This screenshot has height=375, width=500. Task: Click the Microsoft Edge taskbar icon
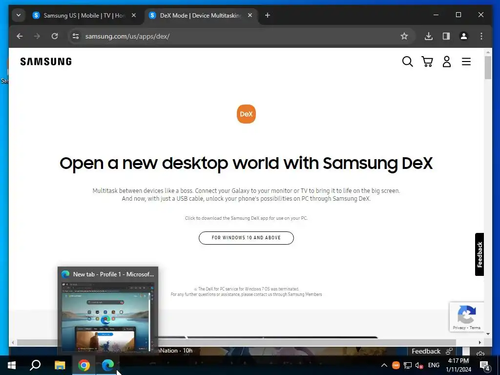(x=108, y=365)
